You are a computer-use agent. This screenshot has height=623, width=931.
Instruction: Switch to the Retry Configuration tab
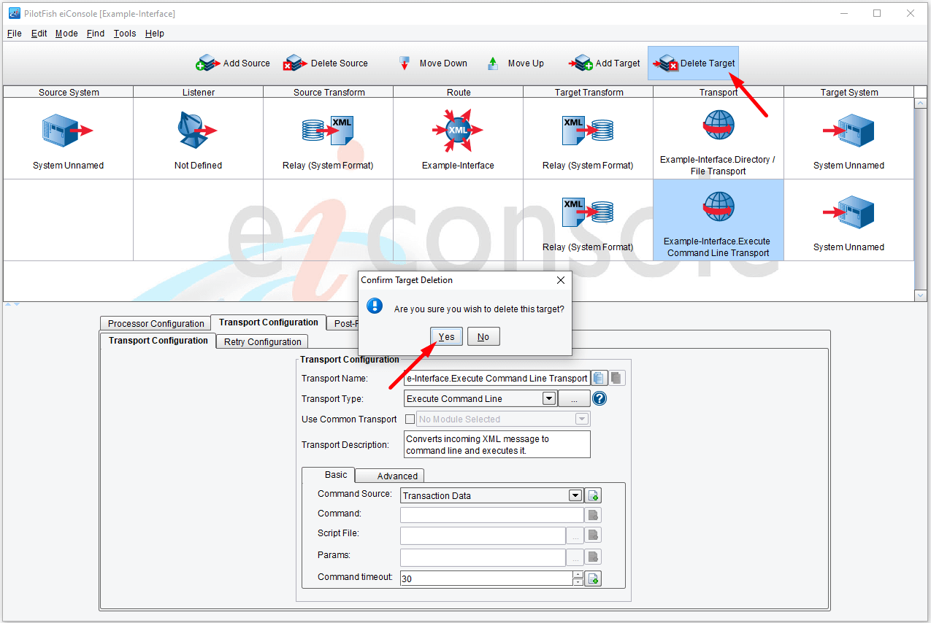(262, 341)
